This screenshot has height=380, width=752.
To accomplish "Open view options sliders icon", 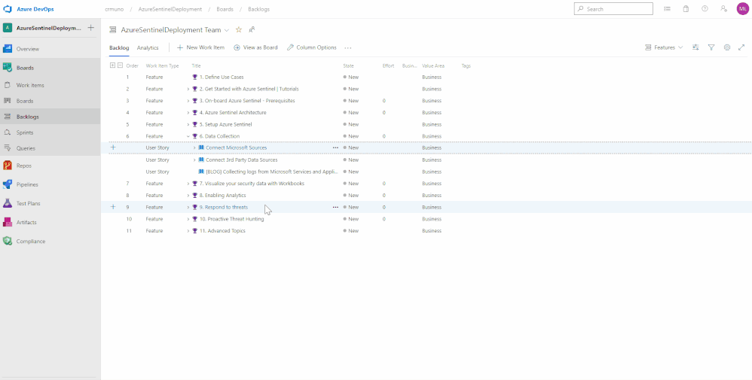I will 696,47.
